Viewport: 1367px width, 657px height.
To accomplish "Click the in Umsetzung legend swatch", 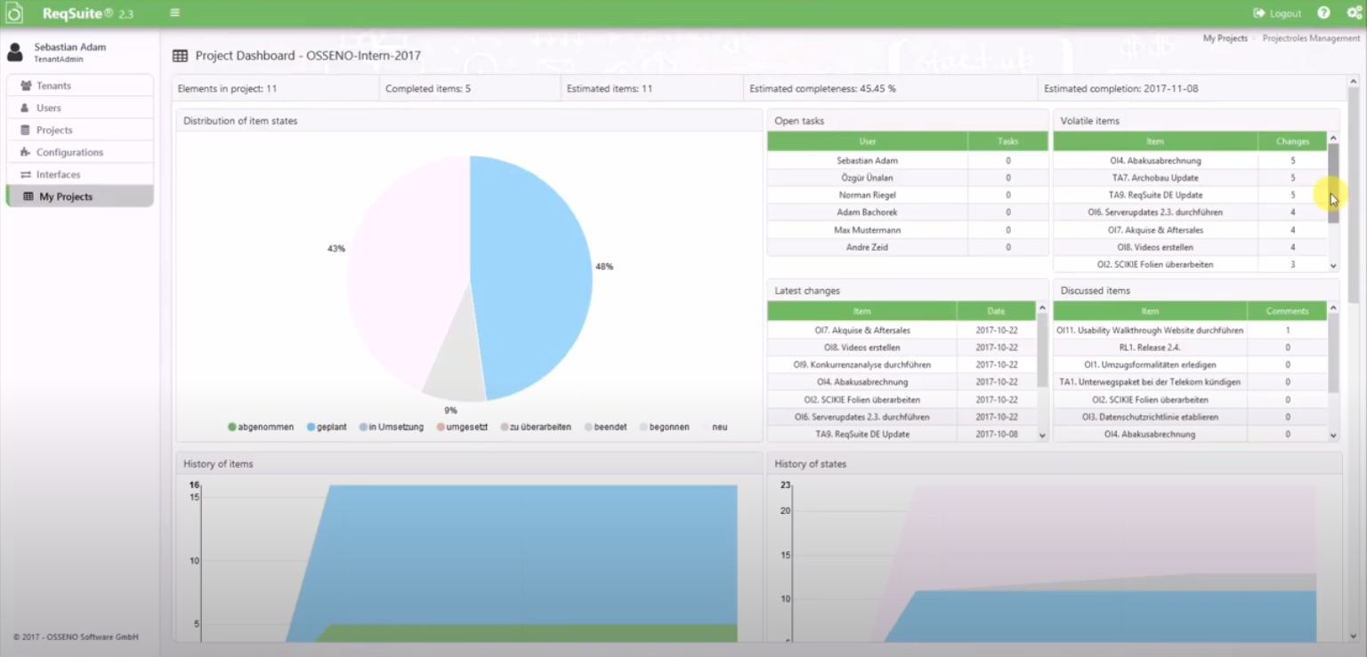I will tap(363, 427).
